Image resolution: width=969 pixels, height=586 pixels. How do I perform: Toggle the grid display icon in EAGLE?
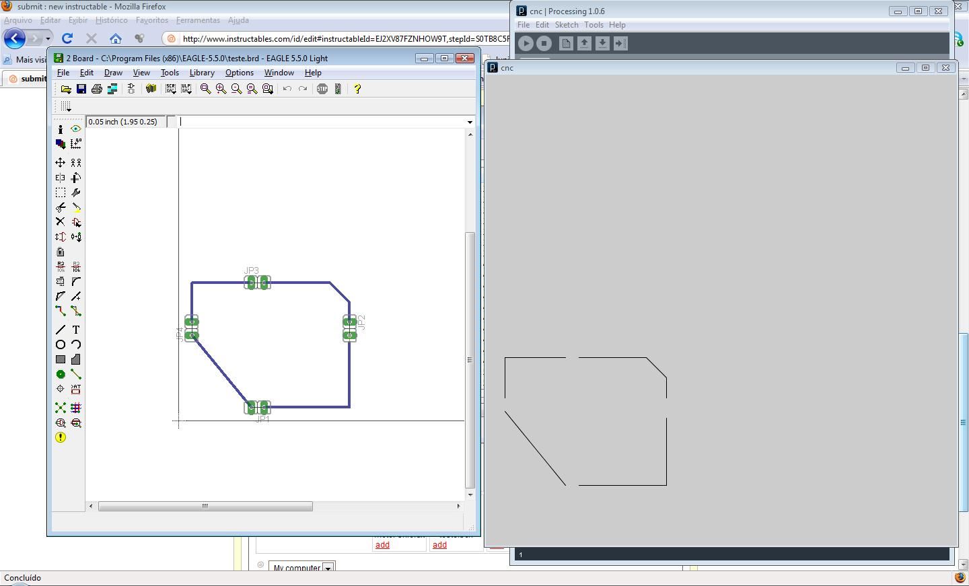64,106
